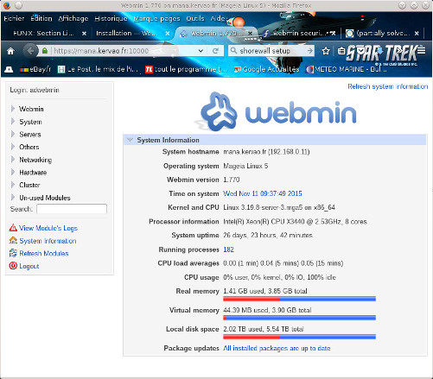Open the Fichier menu
Viewport: 433px width, 379px height.
tap(14, 18)
